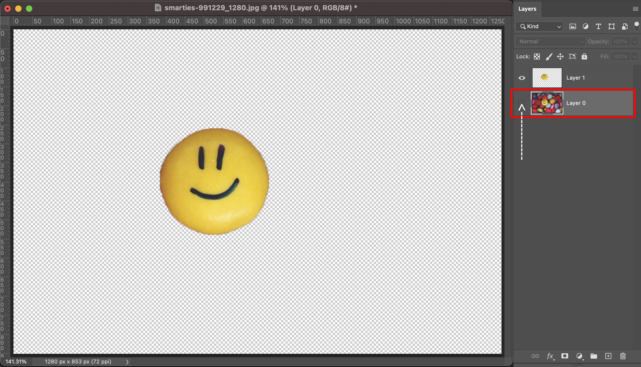Click the smart object filter icon
Image resolution: width=641 pixels, height=367 pixels.
point(625,26)
